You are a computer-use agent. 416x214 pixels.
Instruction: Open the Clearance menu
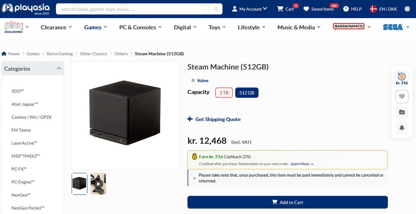click(56, 27)
